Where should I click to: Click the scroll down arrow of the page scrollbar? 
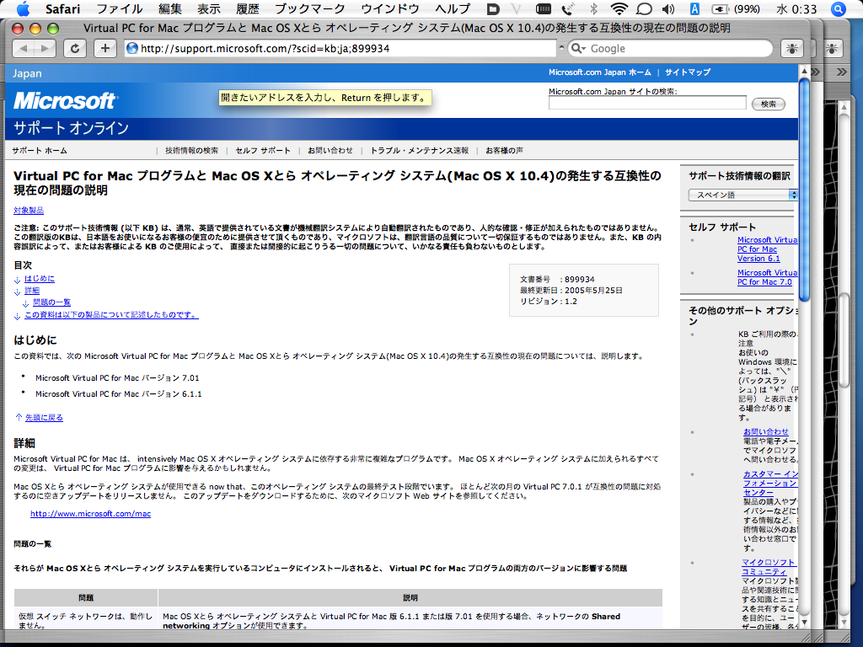(803, 622)
